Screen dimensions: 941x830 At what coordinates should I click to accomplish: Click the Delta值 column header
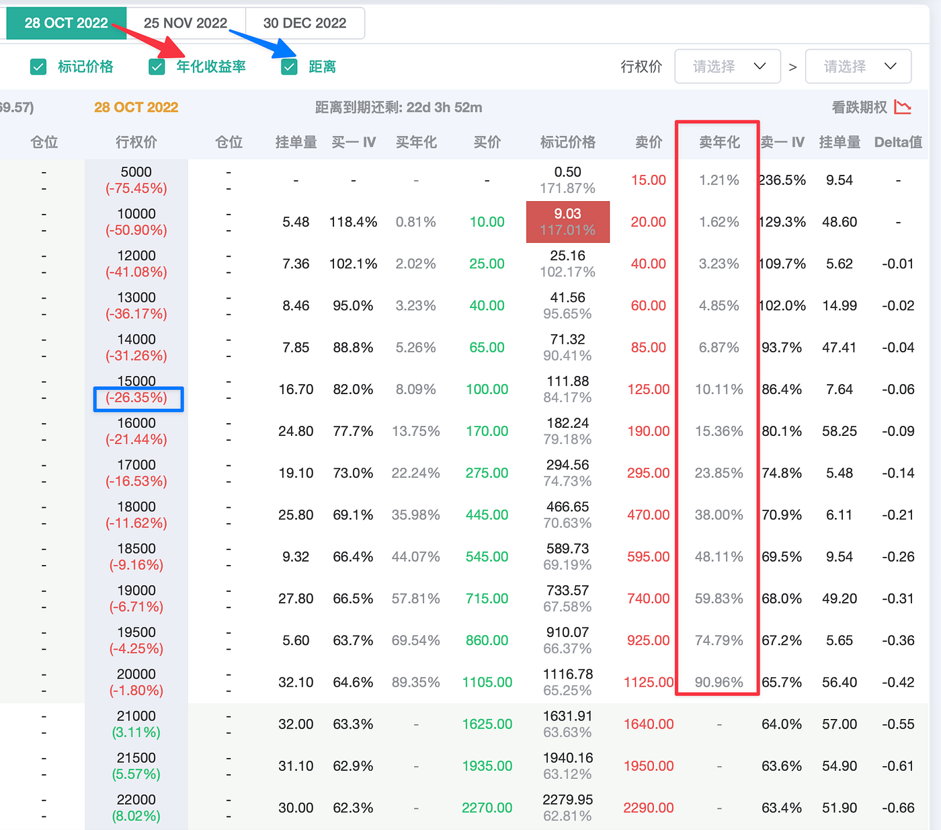[x=898, y=142]
